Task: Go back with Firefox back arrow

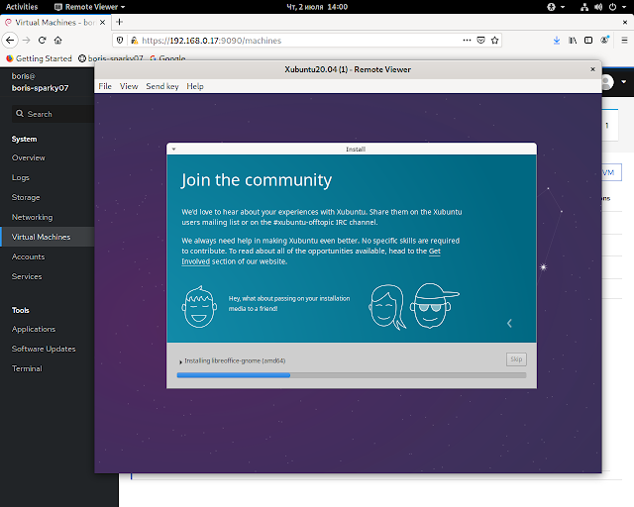Action: (10, 40)
